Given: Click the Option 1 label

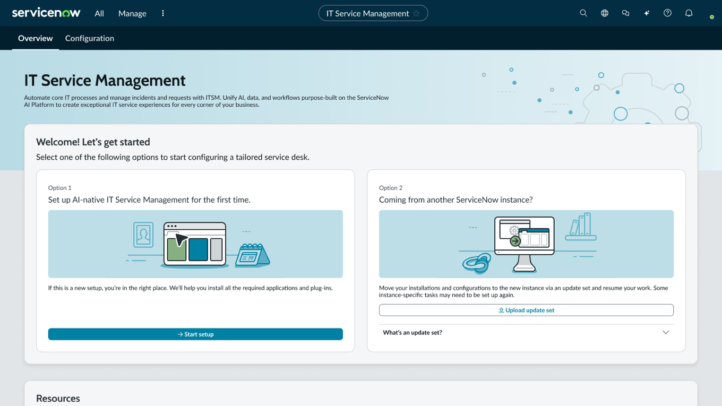Looking at the screenshot, I should (59, 188).
